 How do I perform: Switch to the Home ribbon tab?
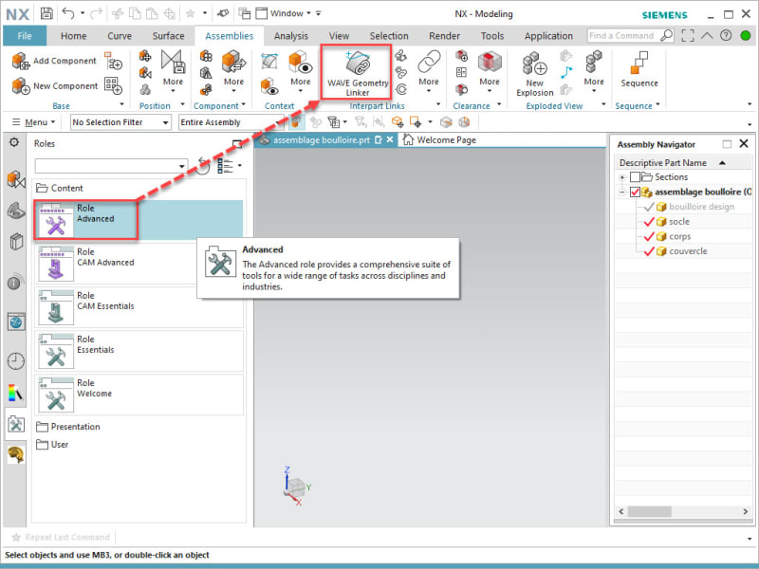[74, 36]
